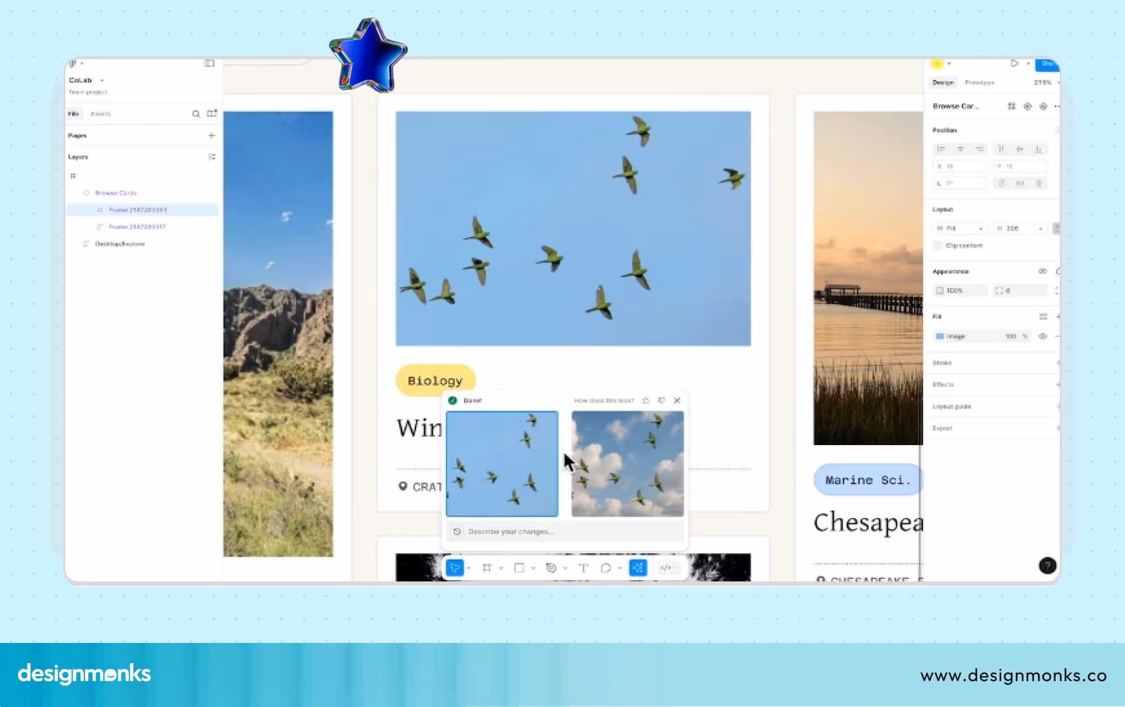
Task: Select the cloudy sky image variation thumbnail
Action: [x=627, y=464]
